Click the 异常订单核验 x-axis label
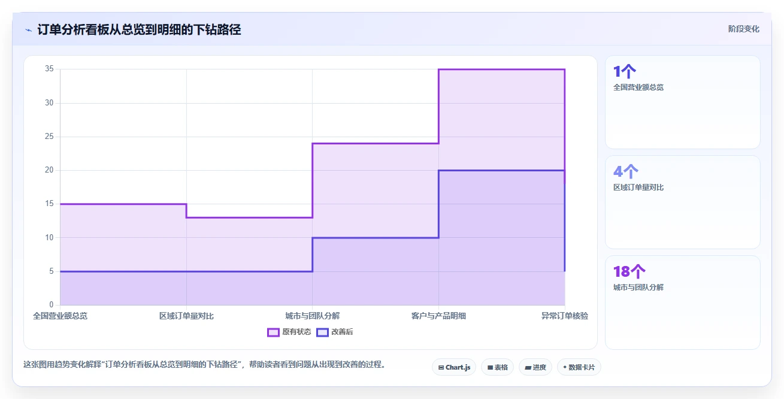Image resolution: width=784 pixels, height=399 pixels. [x=565, y=316]
